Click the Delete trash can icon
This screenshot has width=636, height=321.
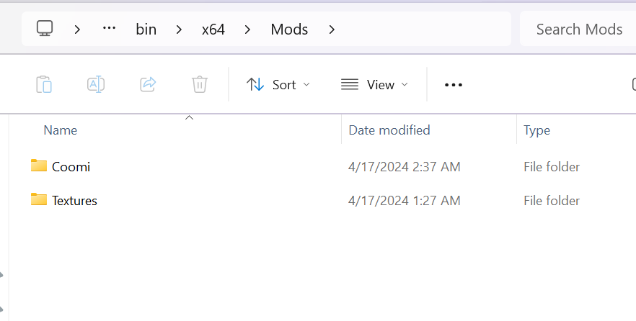coord(200,85)
